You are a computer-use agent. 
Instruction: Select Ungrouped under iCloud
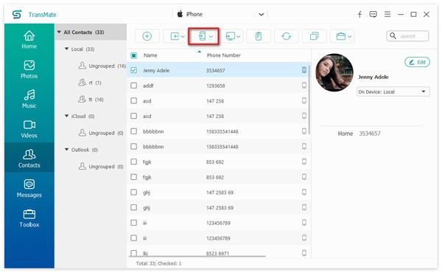(101, 133)
